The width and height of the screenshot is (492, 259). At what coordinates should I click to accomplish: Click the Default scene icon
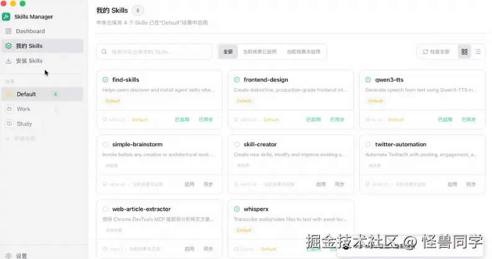(9, 94)
